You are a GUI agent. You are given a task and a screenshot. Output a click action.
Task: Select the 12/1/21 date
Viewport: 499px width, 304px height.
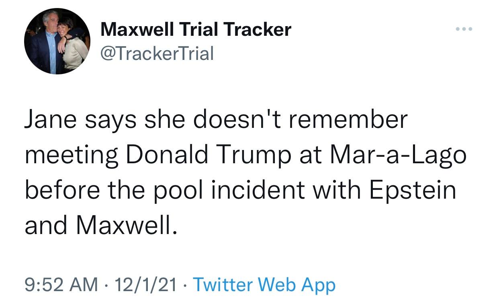pos(145,285)
